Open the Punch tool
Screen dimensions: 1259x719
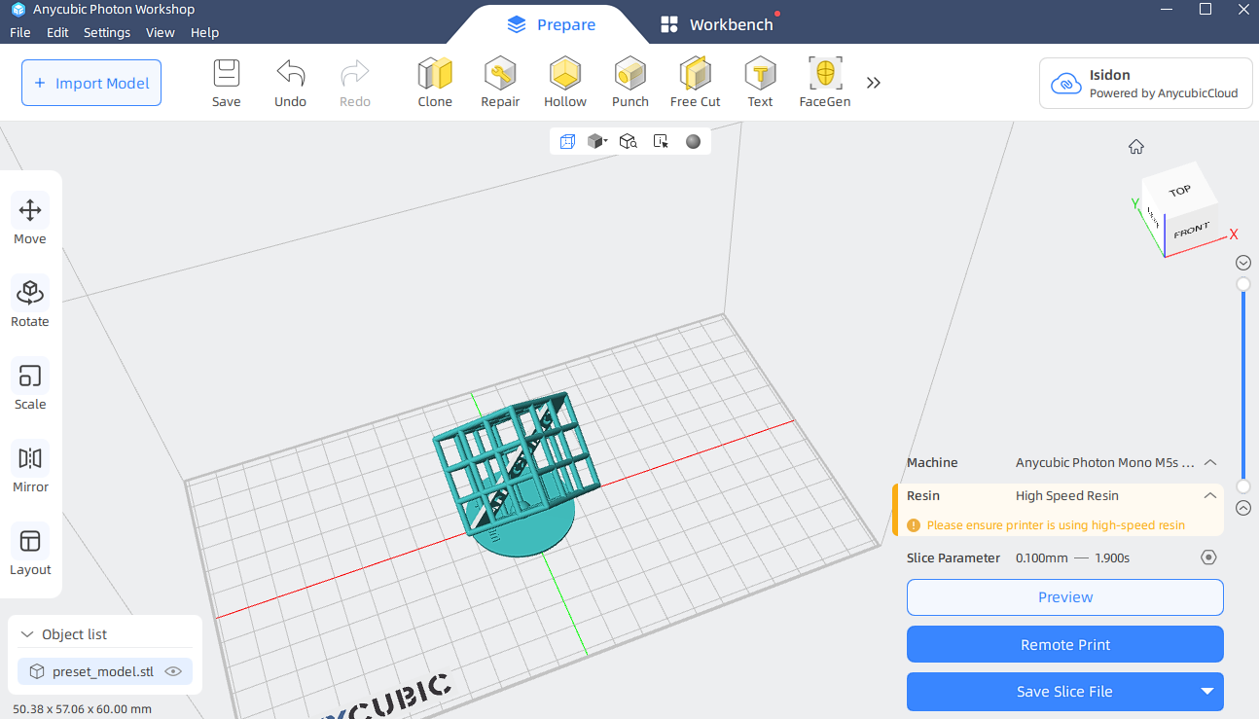point(630,74)
